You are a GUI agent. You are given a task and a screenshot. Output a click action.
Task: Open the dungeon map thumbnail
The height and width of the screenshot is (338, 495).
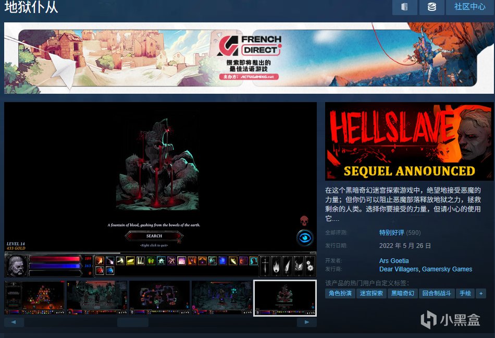pos(159,297)
